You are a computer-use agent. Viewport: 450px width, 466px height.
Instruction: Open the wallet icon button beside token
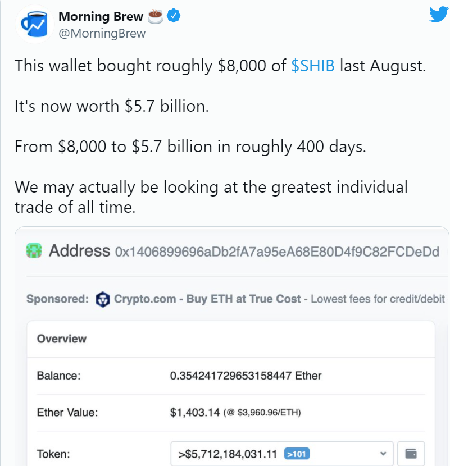tap(411, 454)
